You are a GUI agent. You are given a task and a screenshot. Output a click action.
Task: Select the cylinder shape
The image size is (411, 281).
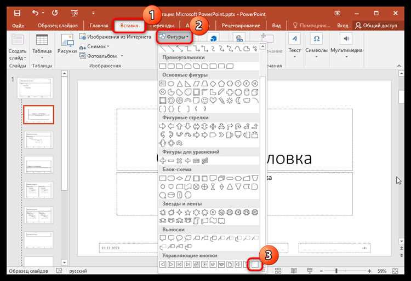pos(247,92)
